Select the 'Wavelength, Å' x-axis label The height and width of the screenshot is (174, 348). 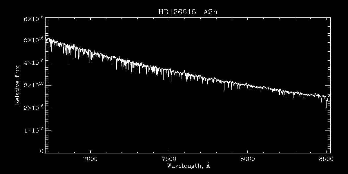tap(188, 166)
